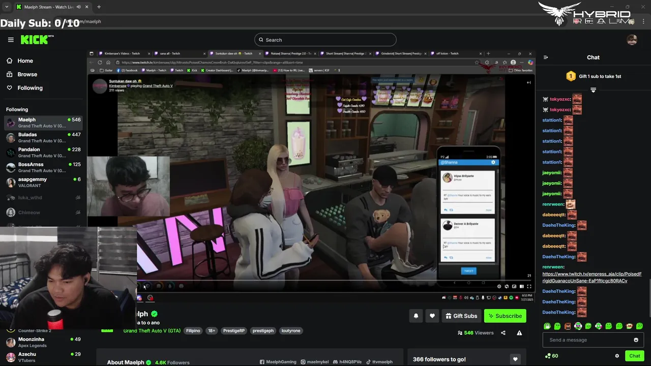Open maelmykel Instagram link
This screenshot has width=651, height=366.
click(314, 362)
